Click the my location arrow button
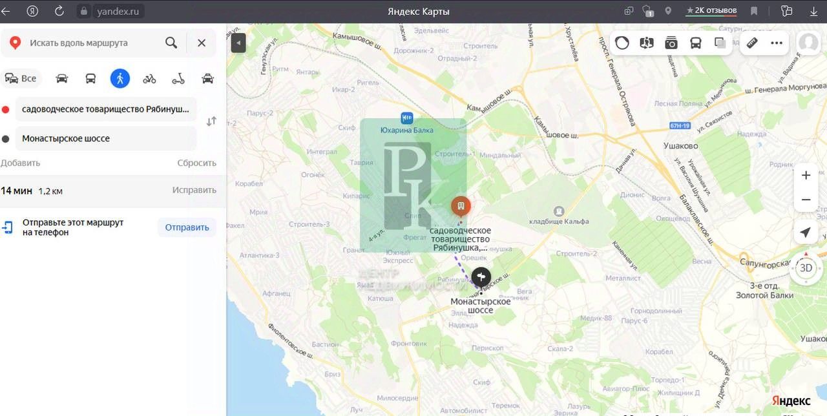Viewport: 827px width, 416px height. click(x=806, y=233)
